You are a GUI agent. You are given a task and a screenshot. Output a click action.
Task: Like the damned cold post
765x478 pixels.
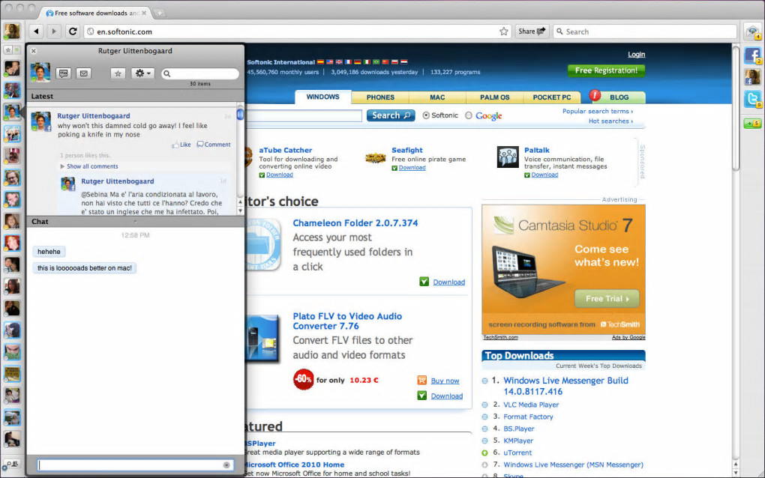point(181,145)
